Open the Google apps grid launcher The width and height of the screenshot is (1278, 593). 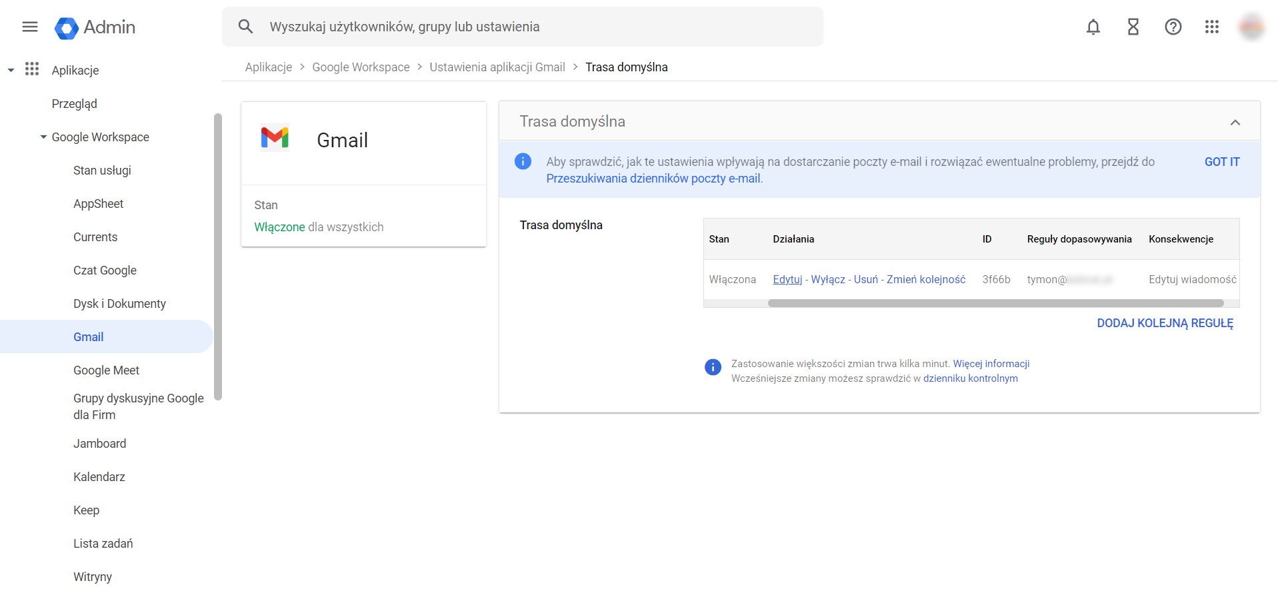pos(1212,27)
